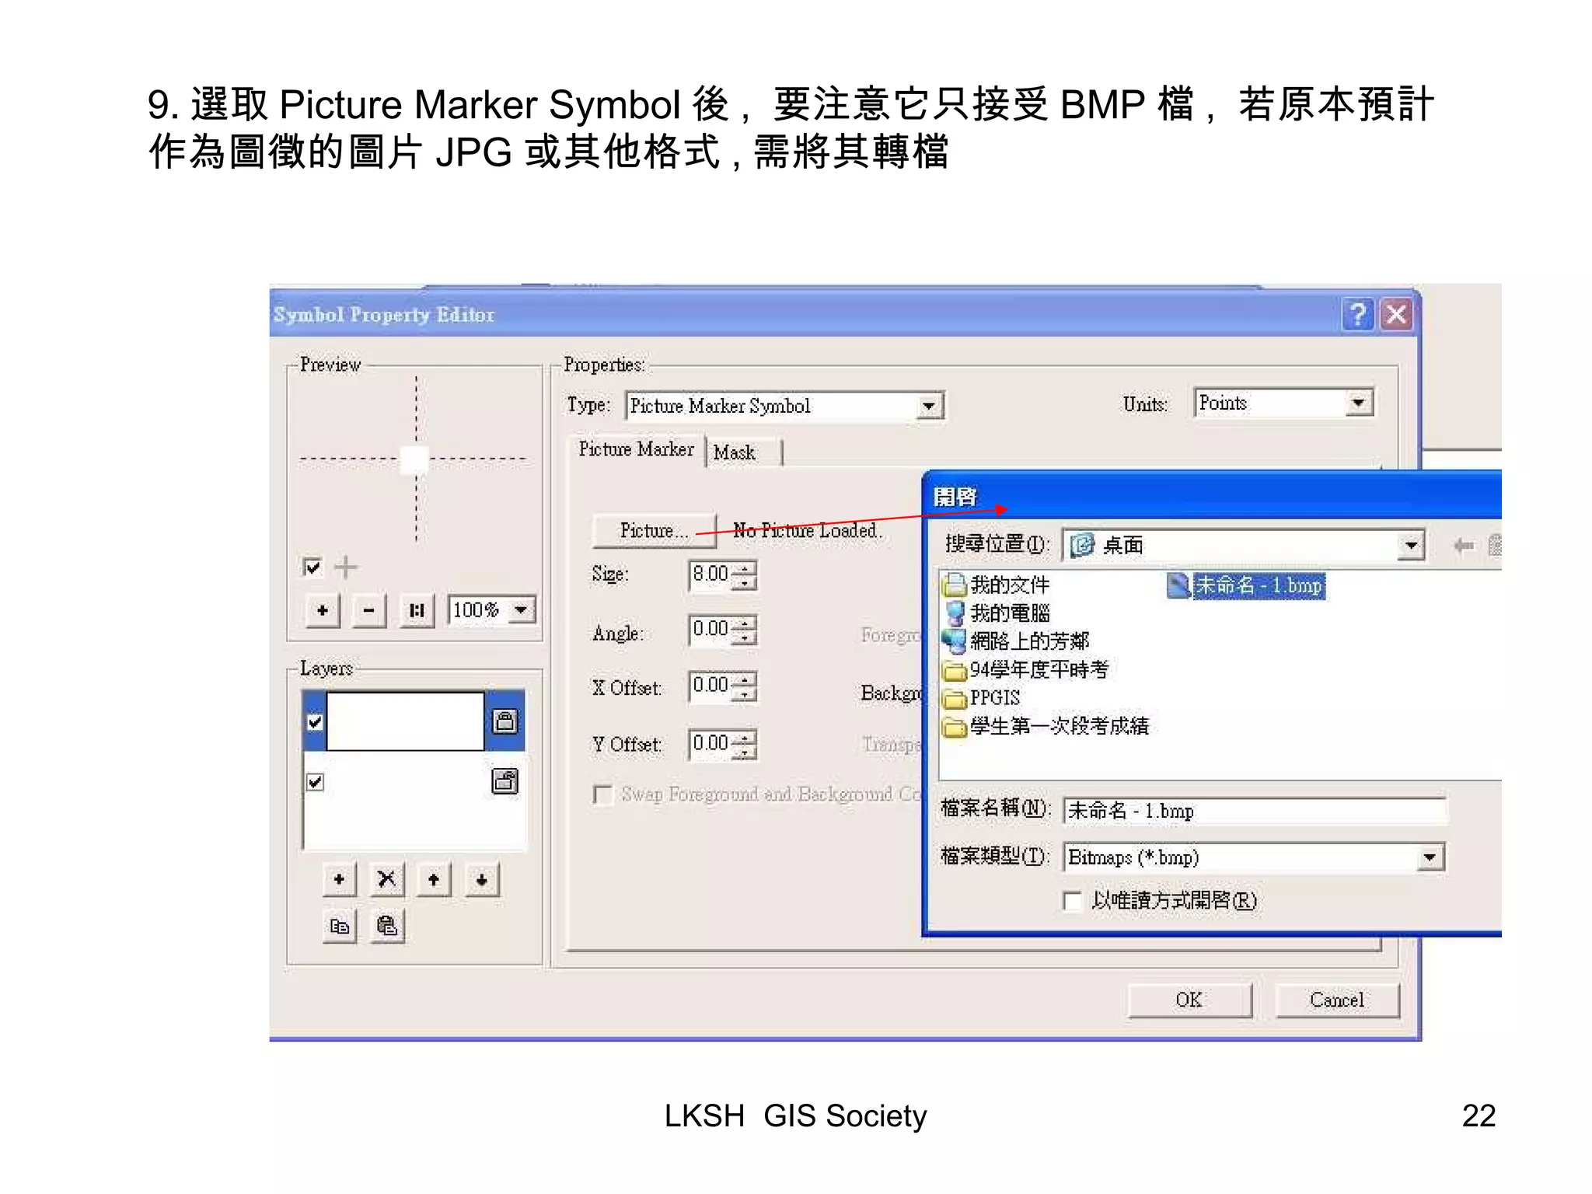Click in the Angle value field
This screenshot has height=1194, width=1592.
(x=710, y=630)
